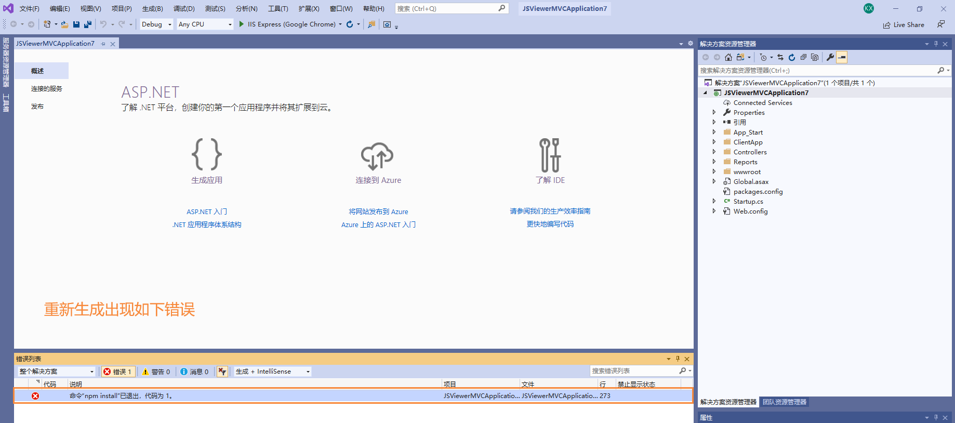Open the 工具(T) menu
Viewport: 955px width, 423px height.
(x=278, y=9)
